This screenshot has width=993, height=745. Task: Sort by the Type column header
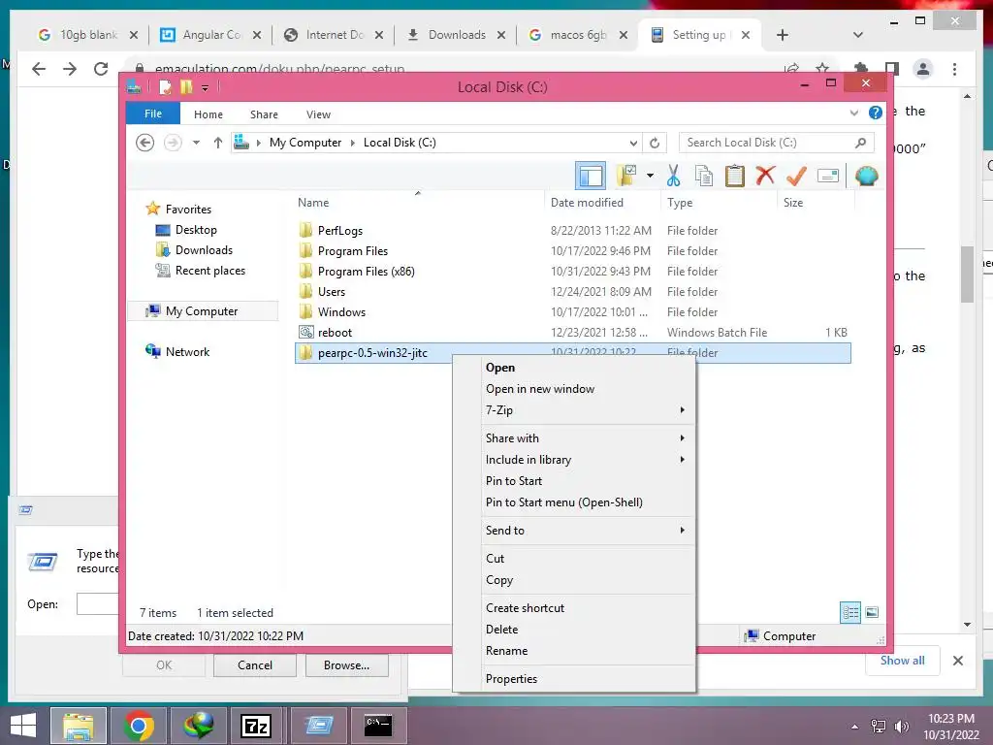click(x=719, y=202)
